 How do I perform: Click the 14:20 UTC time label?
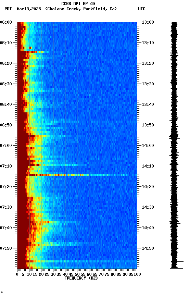pyautogui.click(x=148, y=187)
